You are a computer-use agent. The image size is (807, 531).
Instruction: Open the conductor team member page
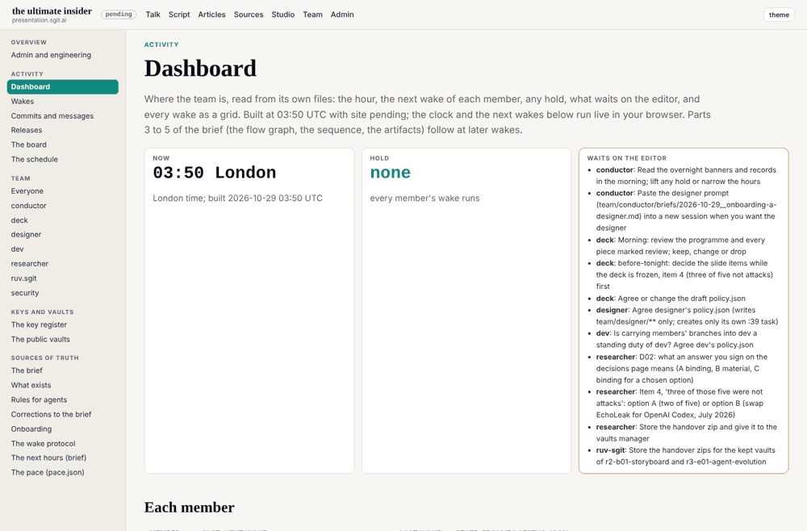click(29, 206)
